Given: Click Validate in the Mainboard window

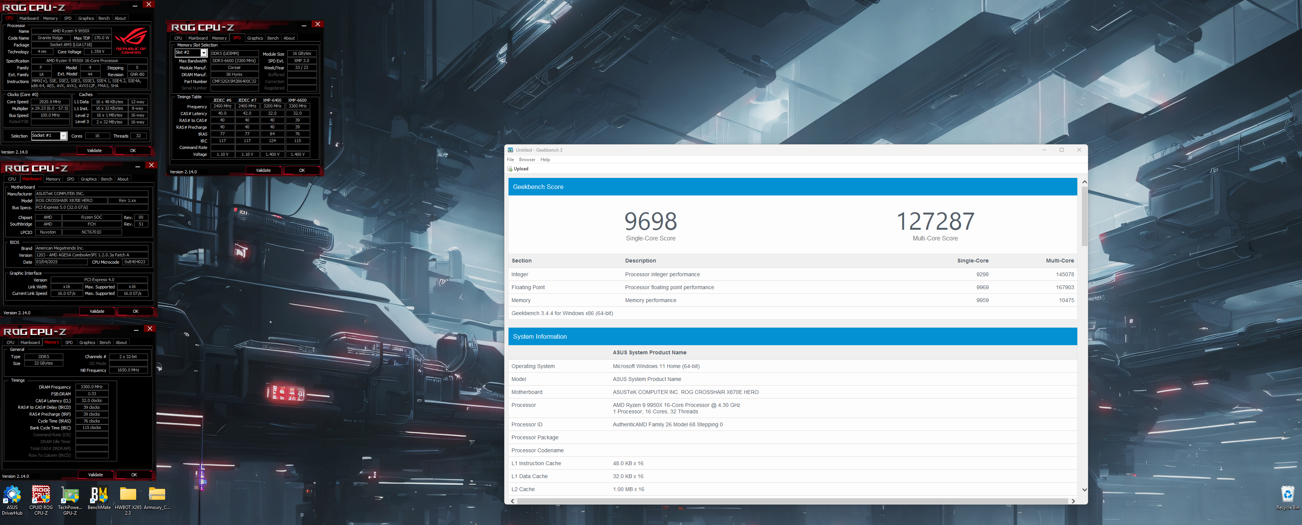Looking at the screenshot, I should click(x=97, y=312).
